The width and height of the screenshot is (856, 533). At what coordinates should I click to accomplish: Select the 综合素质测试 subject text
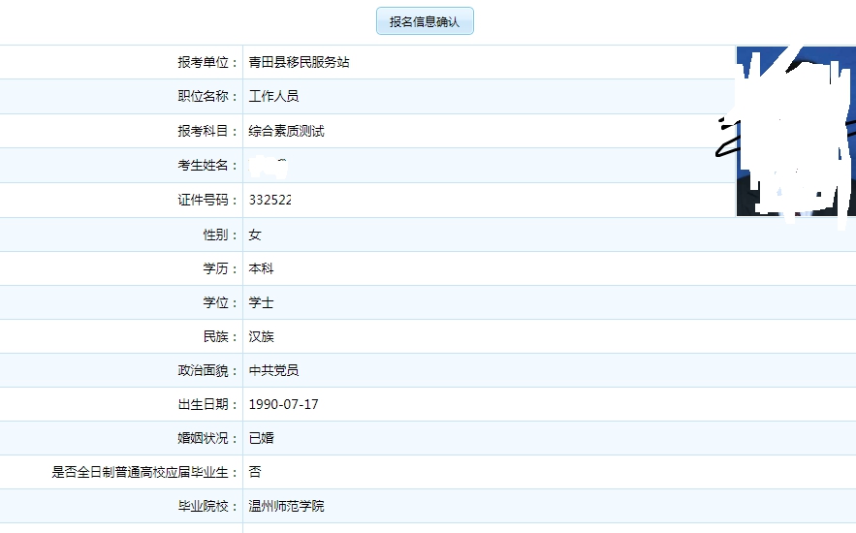point(286,131)
